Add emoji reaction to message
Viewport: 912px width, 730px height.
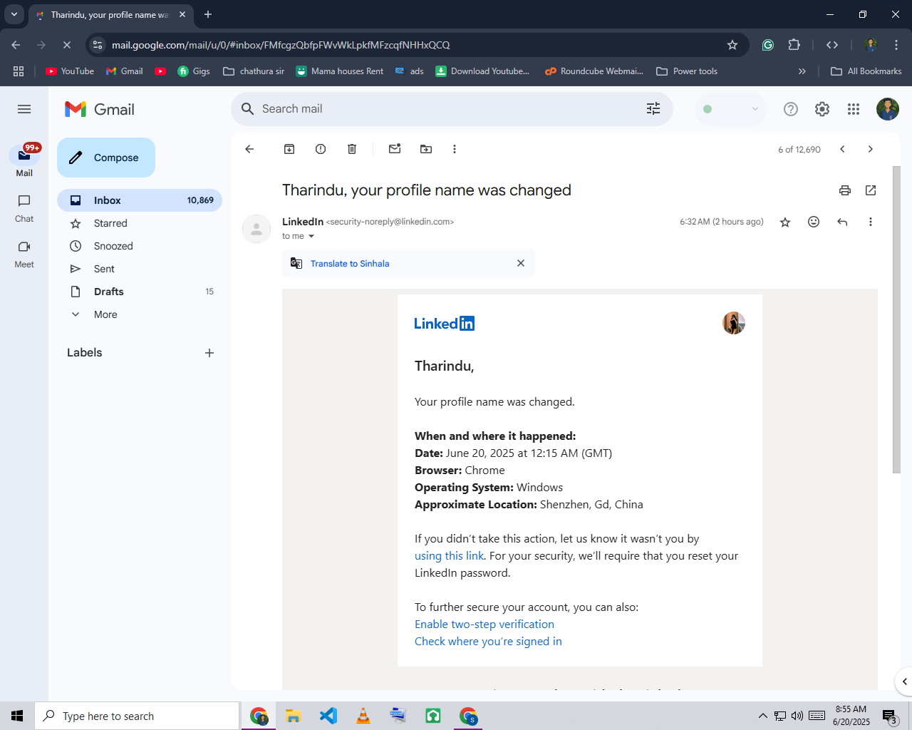[814, 222]
